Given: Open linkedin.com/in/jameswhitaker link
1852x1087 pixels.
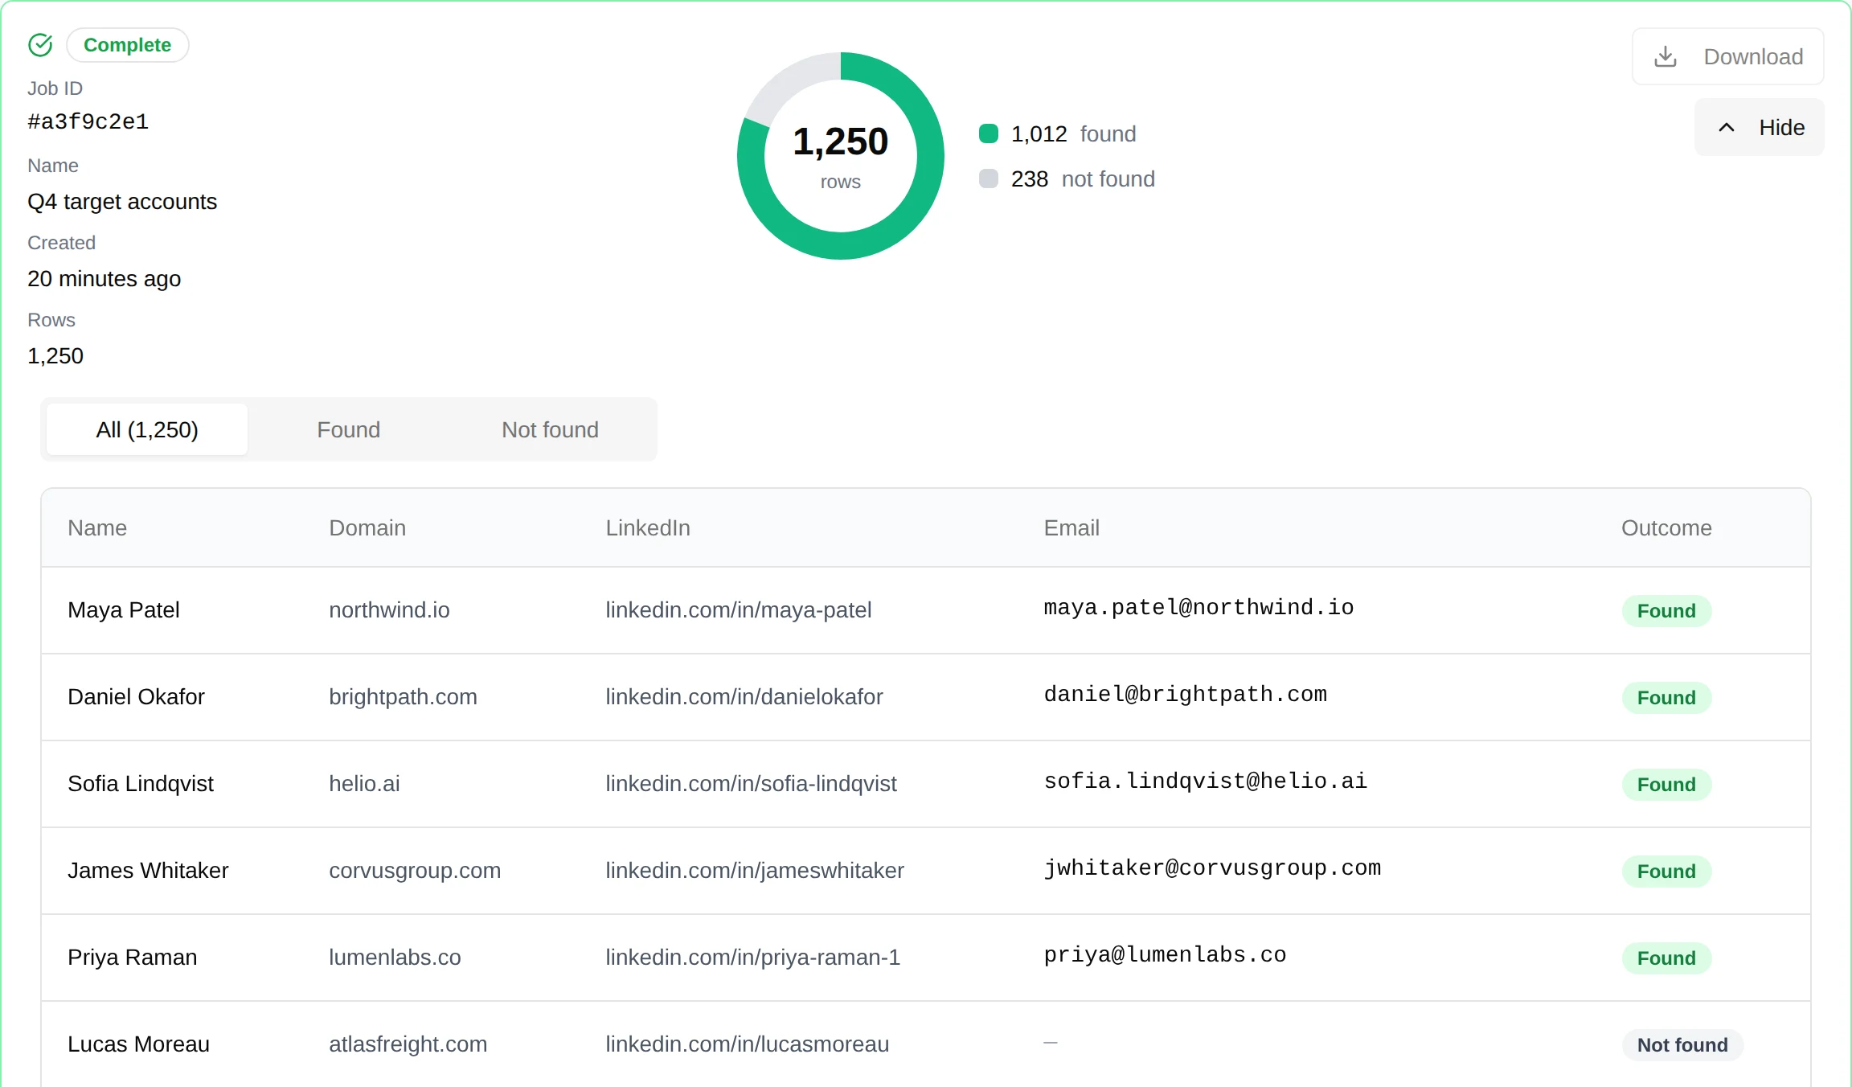Looking at the screenshot, I should (x=755, y=871).
